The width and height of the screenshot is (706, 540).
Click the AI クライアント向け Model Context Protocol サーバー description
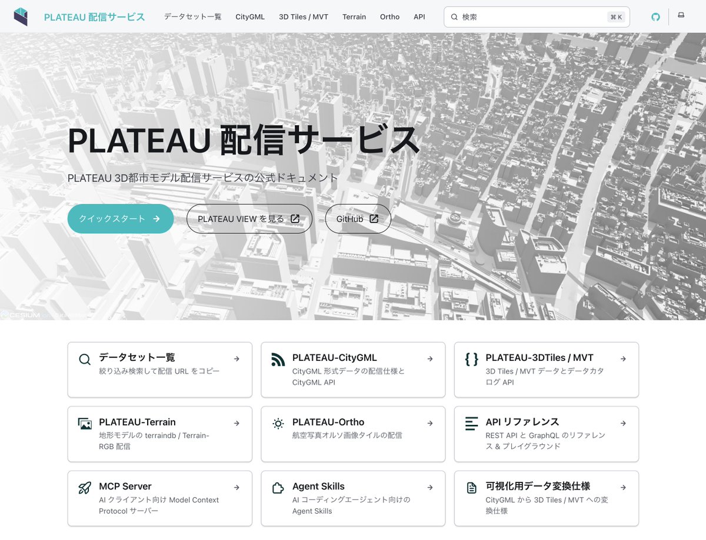tap(159, 505)
